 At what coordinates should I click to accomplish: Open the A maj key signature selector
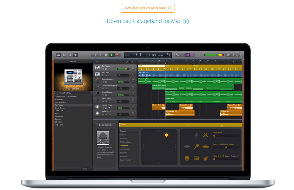[x=161, y=55]
